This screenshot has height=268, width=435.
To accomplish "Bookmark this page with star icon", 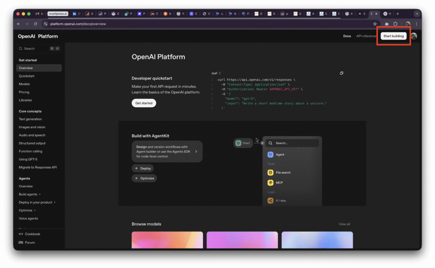I will [375, 24].
